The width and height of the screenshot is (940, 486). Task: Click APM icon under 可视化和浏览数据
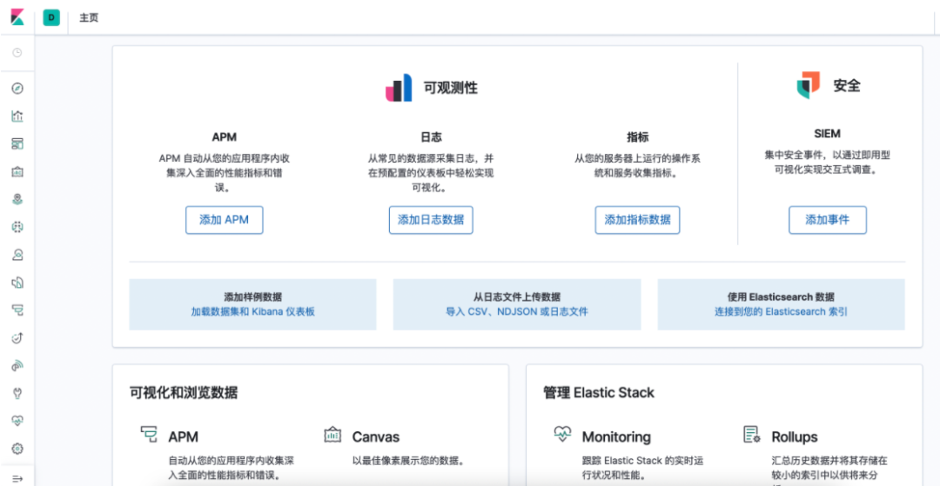point(149,436)
